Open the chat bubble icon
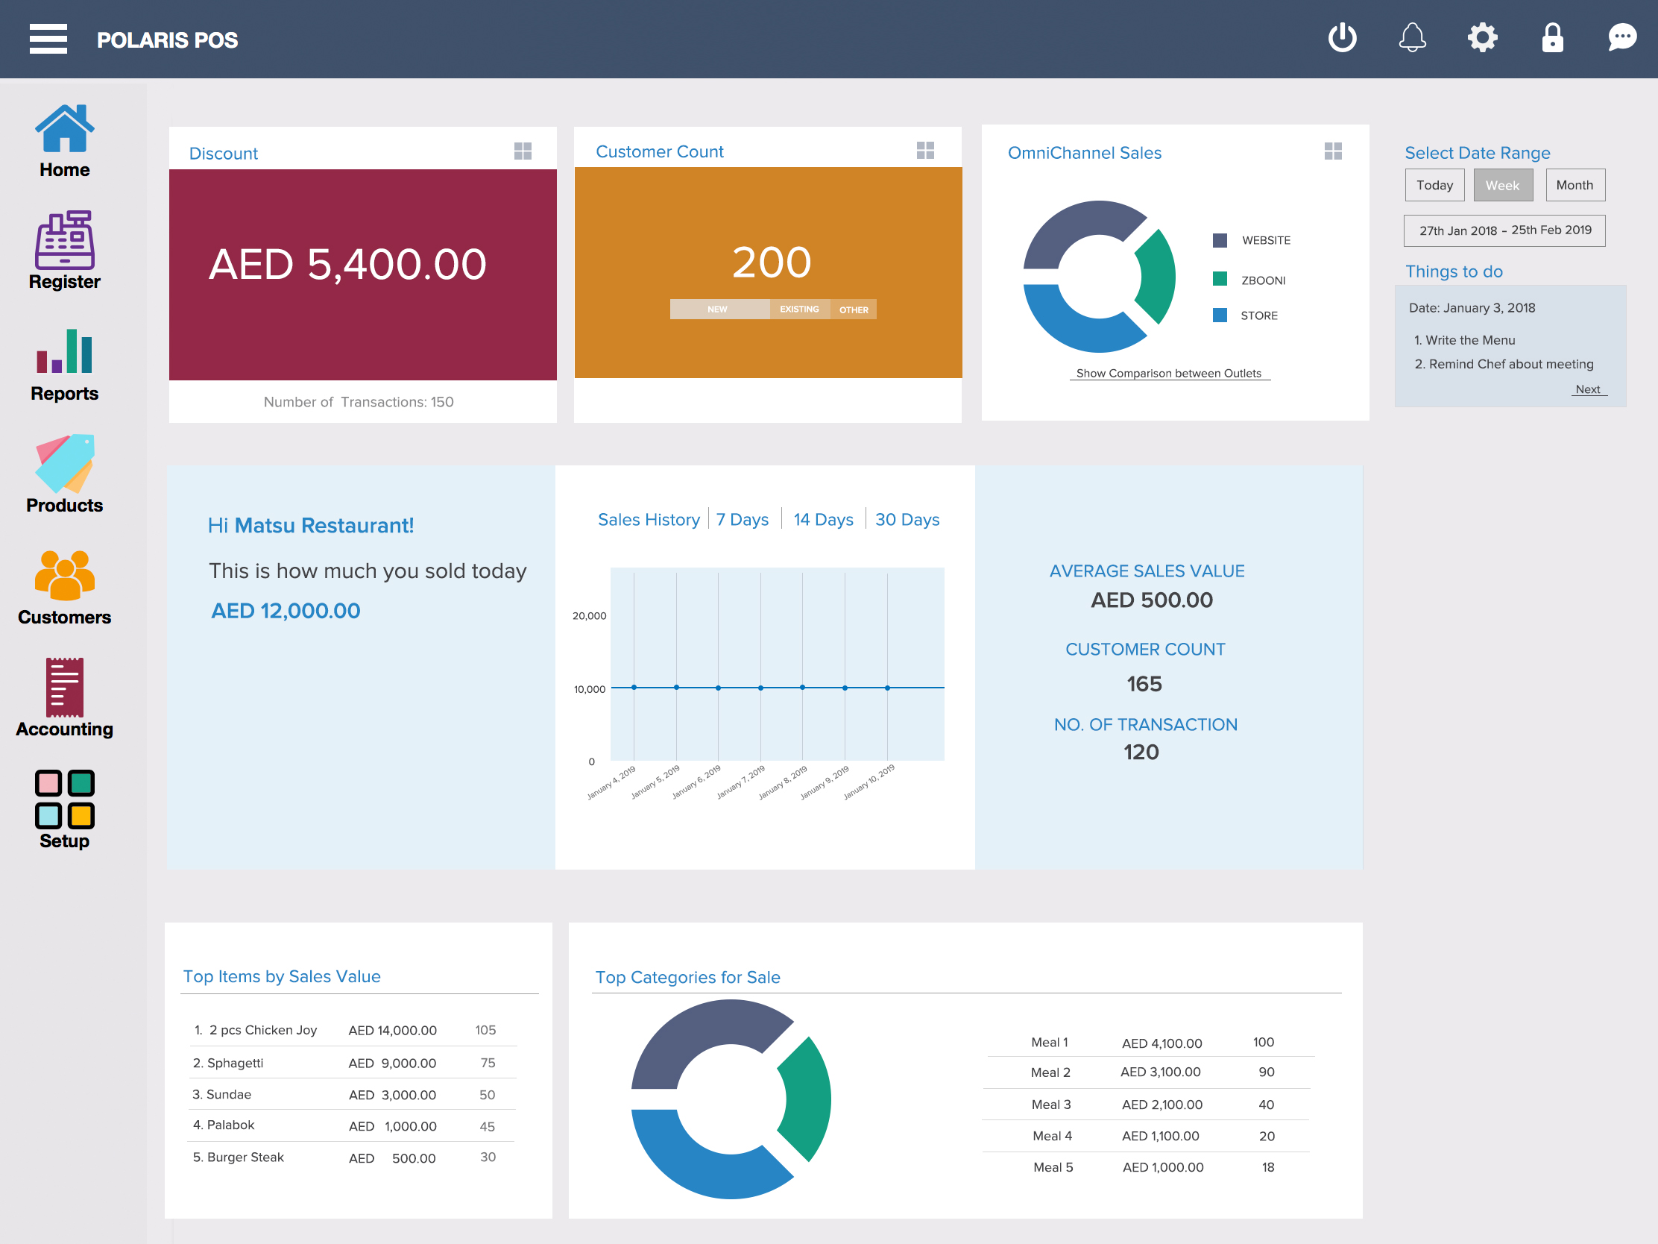Viewport: 1658px width, 1244px height. [x=1622, y=37]
